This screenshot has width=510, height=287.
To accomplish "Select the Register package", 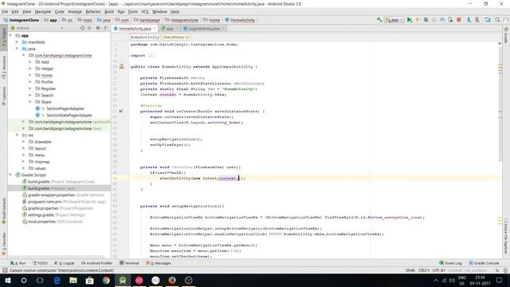I will 48,88.
